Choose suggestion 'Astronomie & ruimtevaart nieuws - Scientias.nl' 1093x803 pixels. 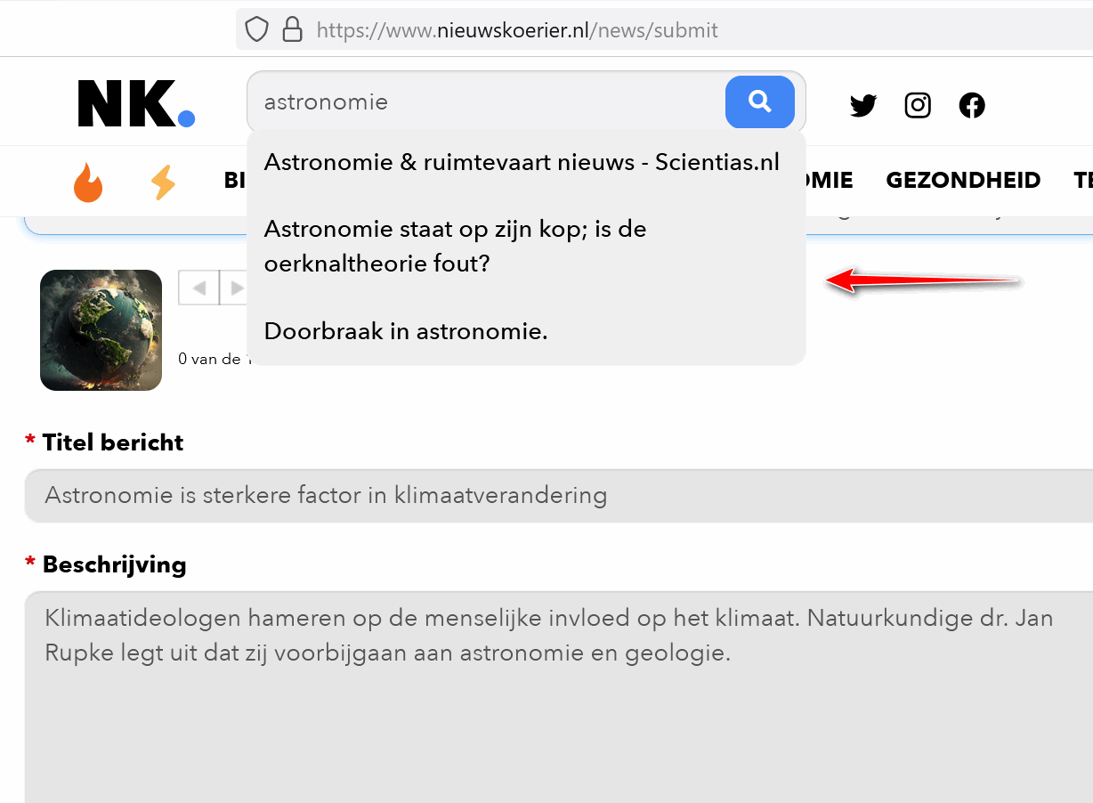point(522,162)
